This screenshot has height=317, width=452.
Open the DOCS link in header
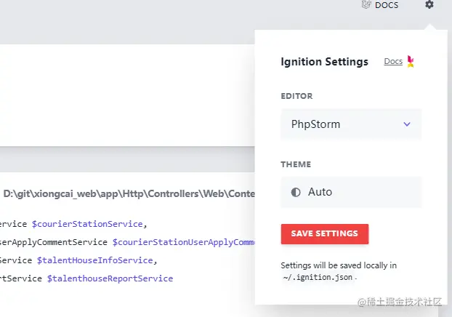(387, 5)
